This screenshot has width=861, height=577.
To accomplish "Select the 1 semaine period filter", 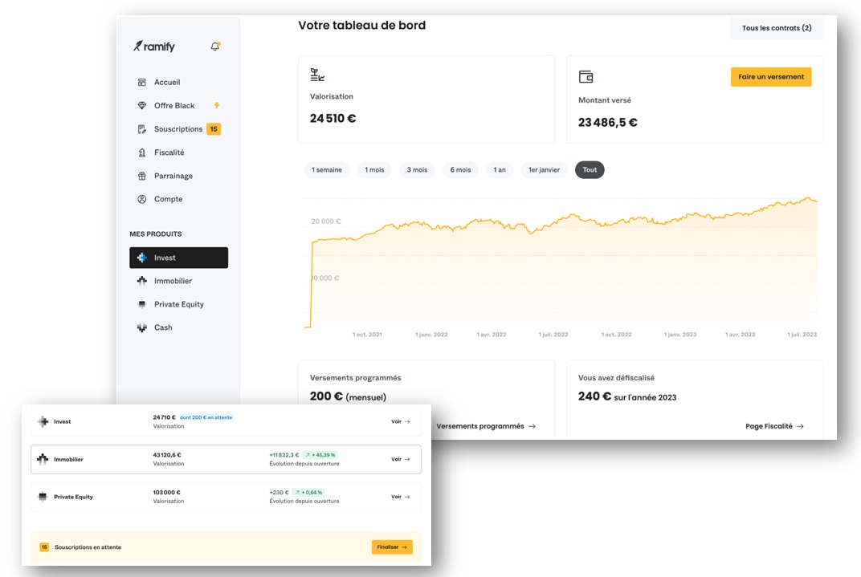I will (327, 170).
